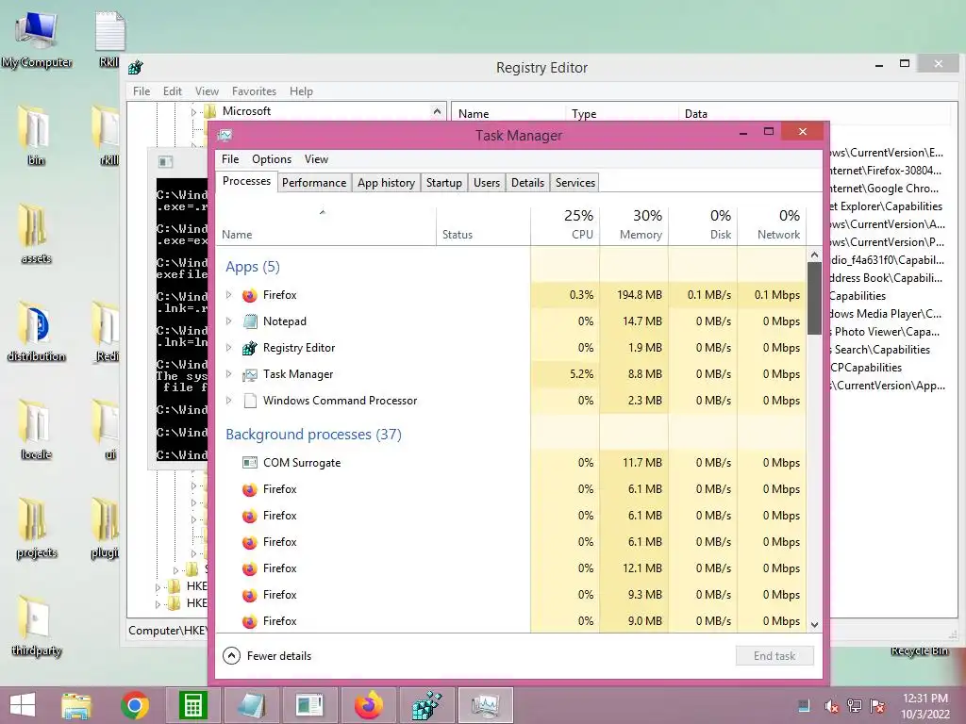This screenshot has height=724, width=966.
Task: Sort processes by Network column
Action: point(772,224)
